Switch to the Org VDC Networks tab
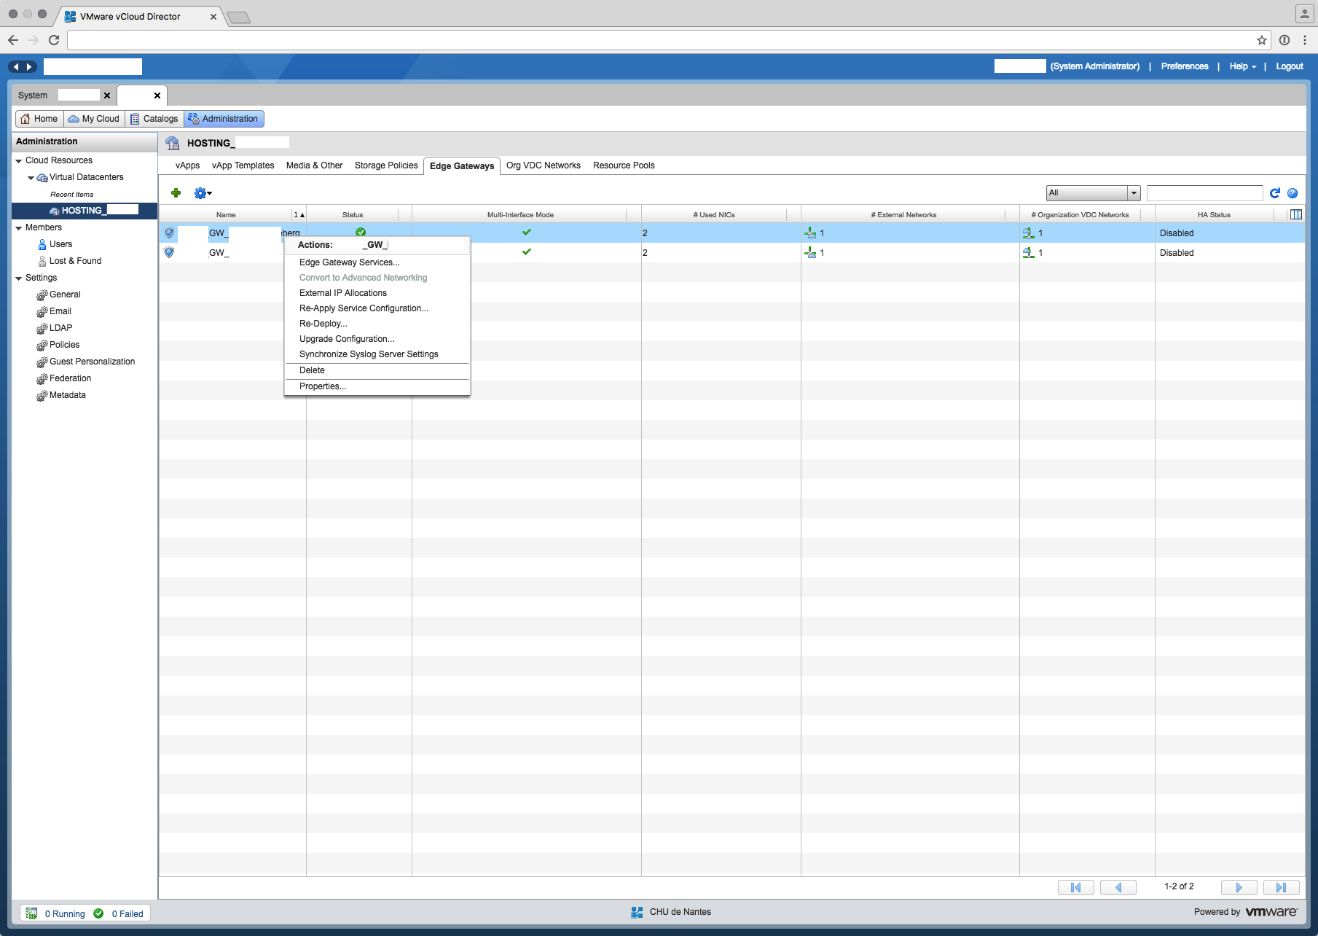Screen dimensions: 1318x936 coord(543,165)
